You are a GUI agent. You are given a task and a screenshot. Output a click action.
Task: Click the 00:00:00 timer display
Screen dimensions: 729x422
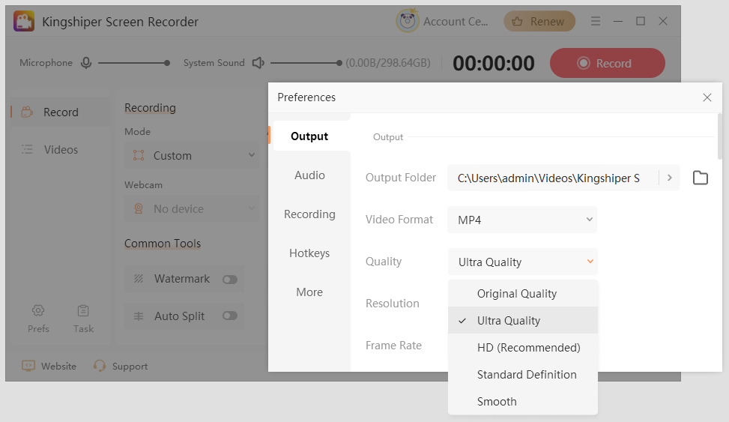coord(493,63)
